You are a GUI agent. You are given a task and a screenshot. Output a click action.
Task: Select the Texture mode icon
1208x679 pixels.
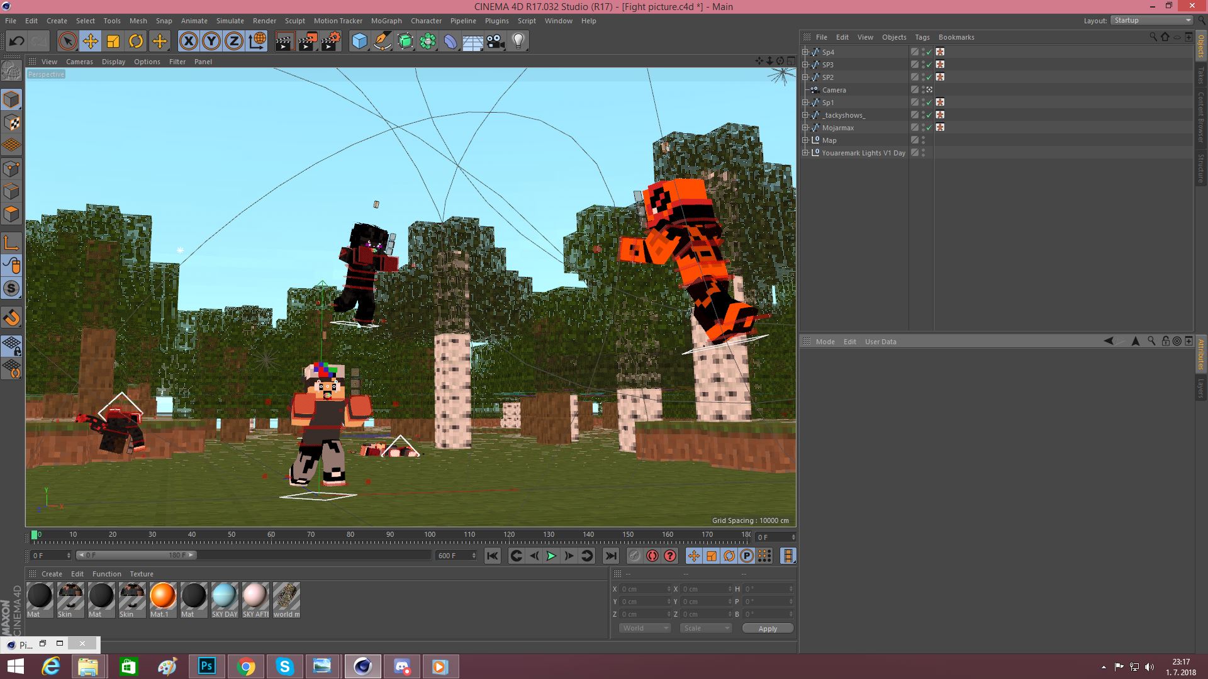[11, 123]
